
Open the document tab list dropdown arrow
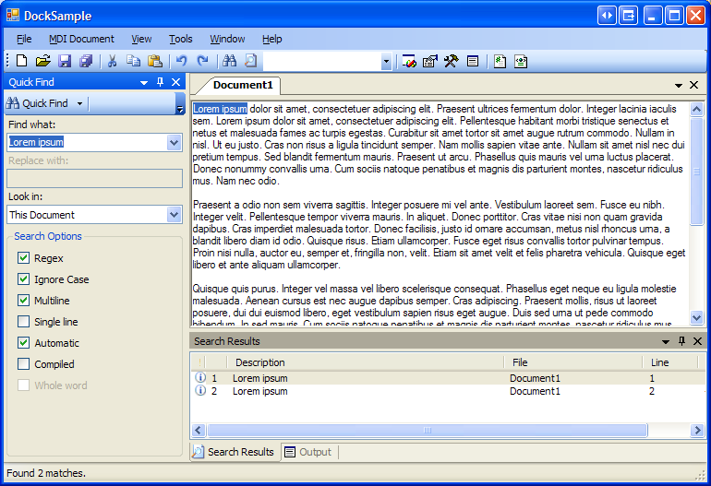[x=679, y=85]
